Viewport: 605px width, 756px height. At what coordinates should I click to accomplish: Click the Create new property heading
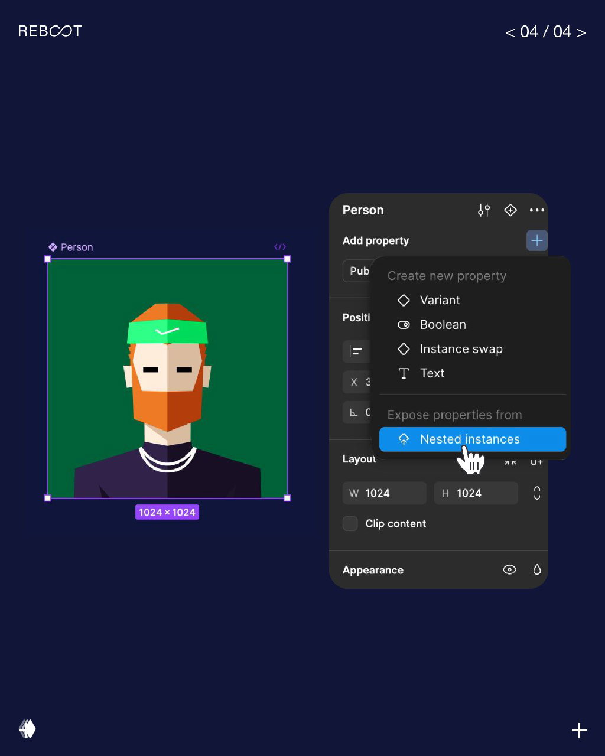(x=447, y=276)
